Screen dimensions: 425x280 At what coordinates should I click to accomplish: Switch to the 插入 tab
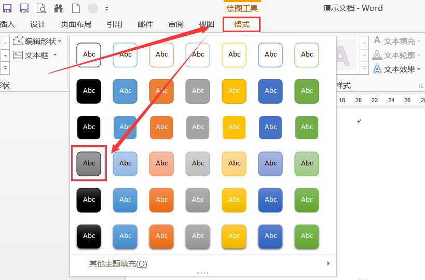[7, 24]
